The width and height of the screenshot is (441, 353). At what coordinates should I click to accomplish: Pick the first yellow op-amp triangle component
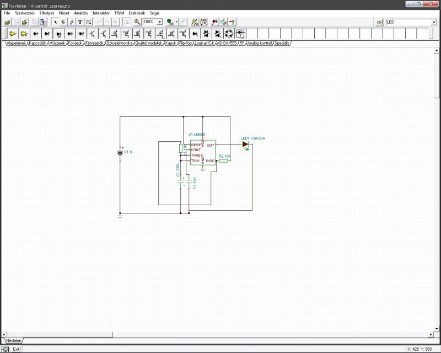click(x=12, y=34)
